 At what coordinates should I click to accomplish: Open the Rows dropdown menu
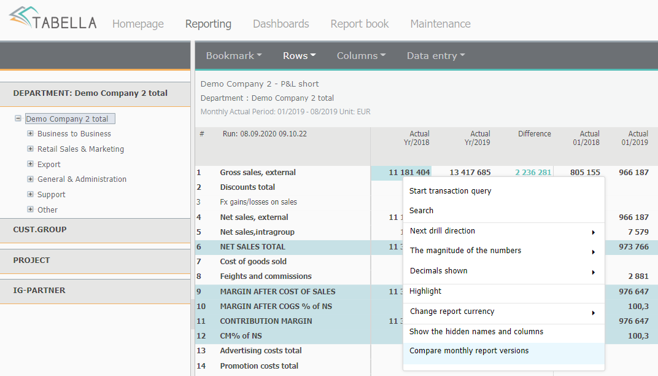tap(299, 56)
